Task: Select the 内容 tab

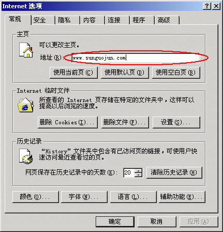Action: tap(89, 20)
